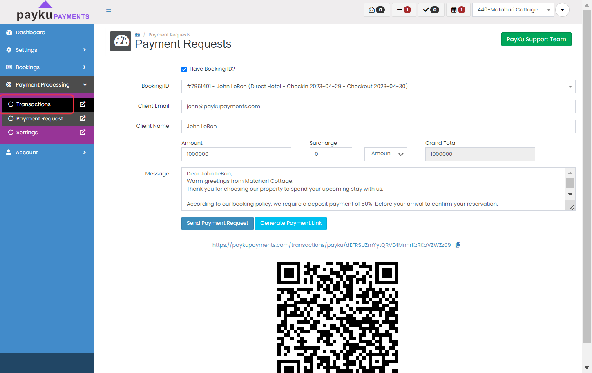Viewport: 592px width, 373px height.
Task: Click the message textarea resize handle
Action: click(572, 207)
